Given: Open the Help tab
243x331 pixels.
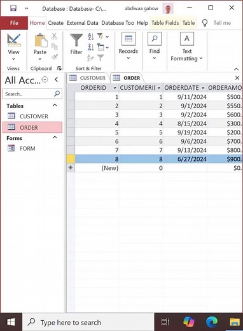Looking at the screenshot, I should (142, 23).
